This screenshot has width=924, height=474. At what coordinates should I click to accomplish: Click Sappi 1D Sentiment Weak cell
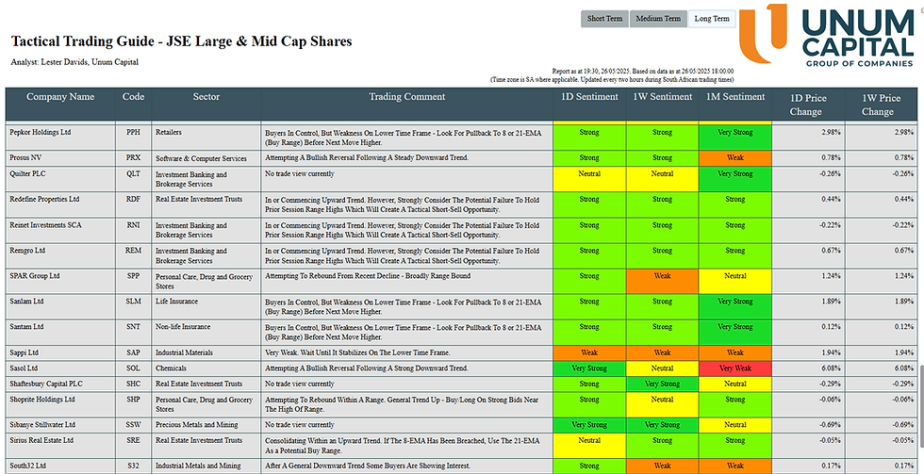pyautogui.click(x=589, y=353)
